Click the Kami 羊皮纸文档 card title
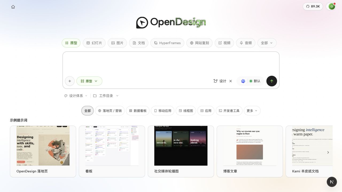Viewport: 342px width, 192px height. [x=305, y=171]
